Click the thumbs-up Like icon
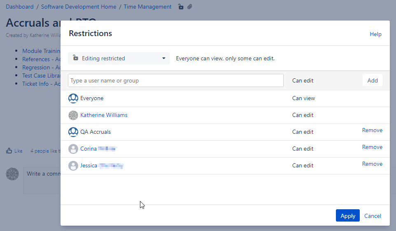396x231 pixels. 9,151
